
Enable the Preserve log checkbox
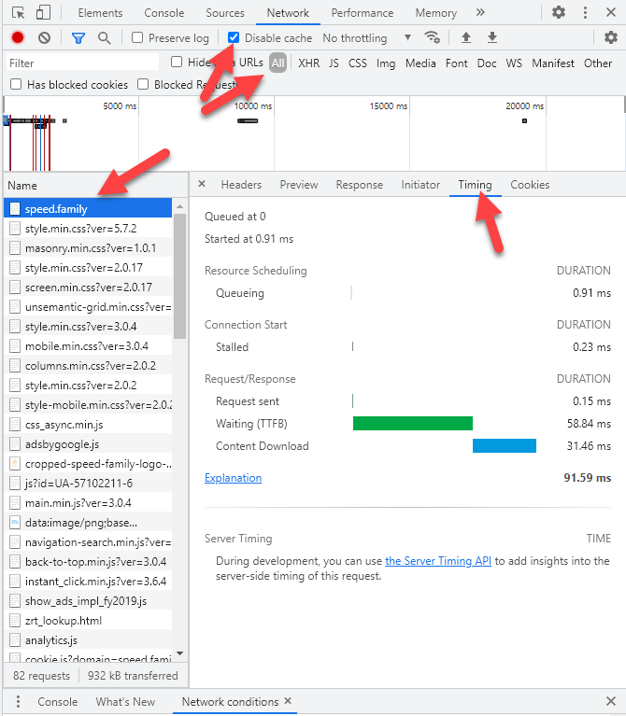pos(137,38)
